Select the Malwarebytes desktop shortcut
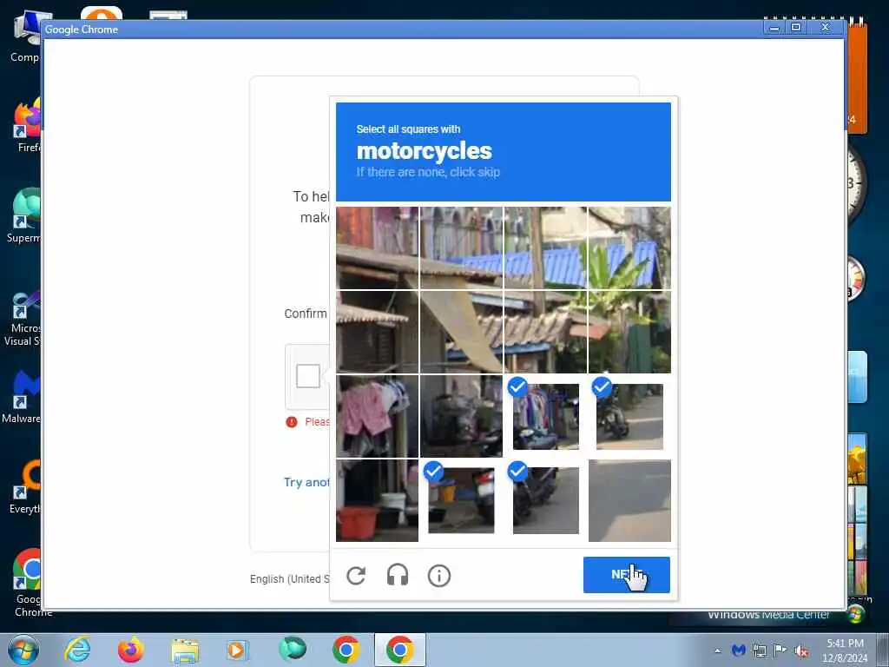889x667 pixels. point(22,397)
